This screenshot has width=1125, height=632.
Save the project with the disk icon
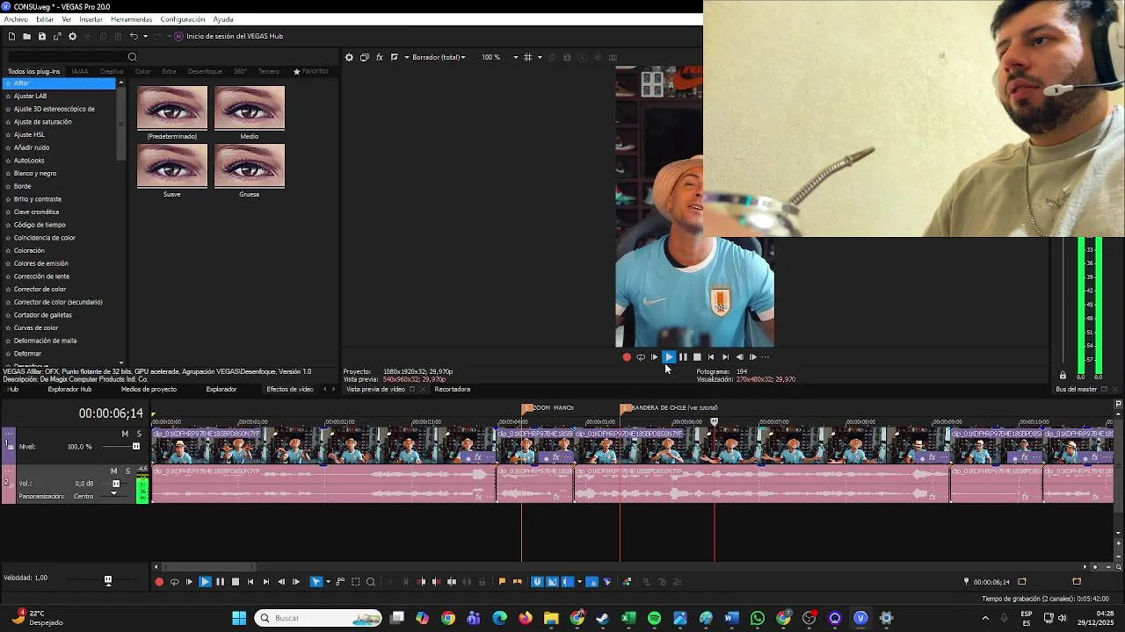41,36
